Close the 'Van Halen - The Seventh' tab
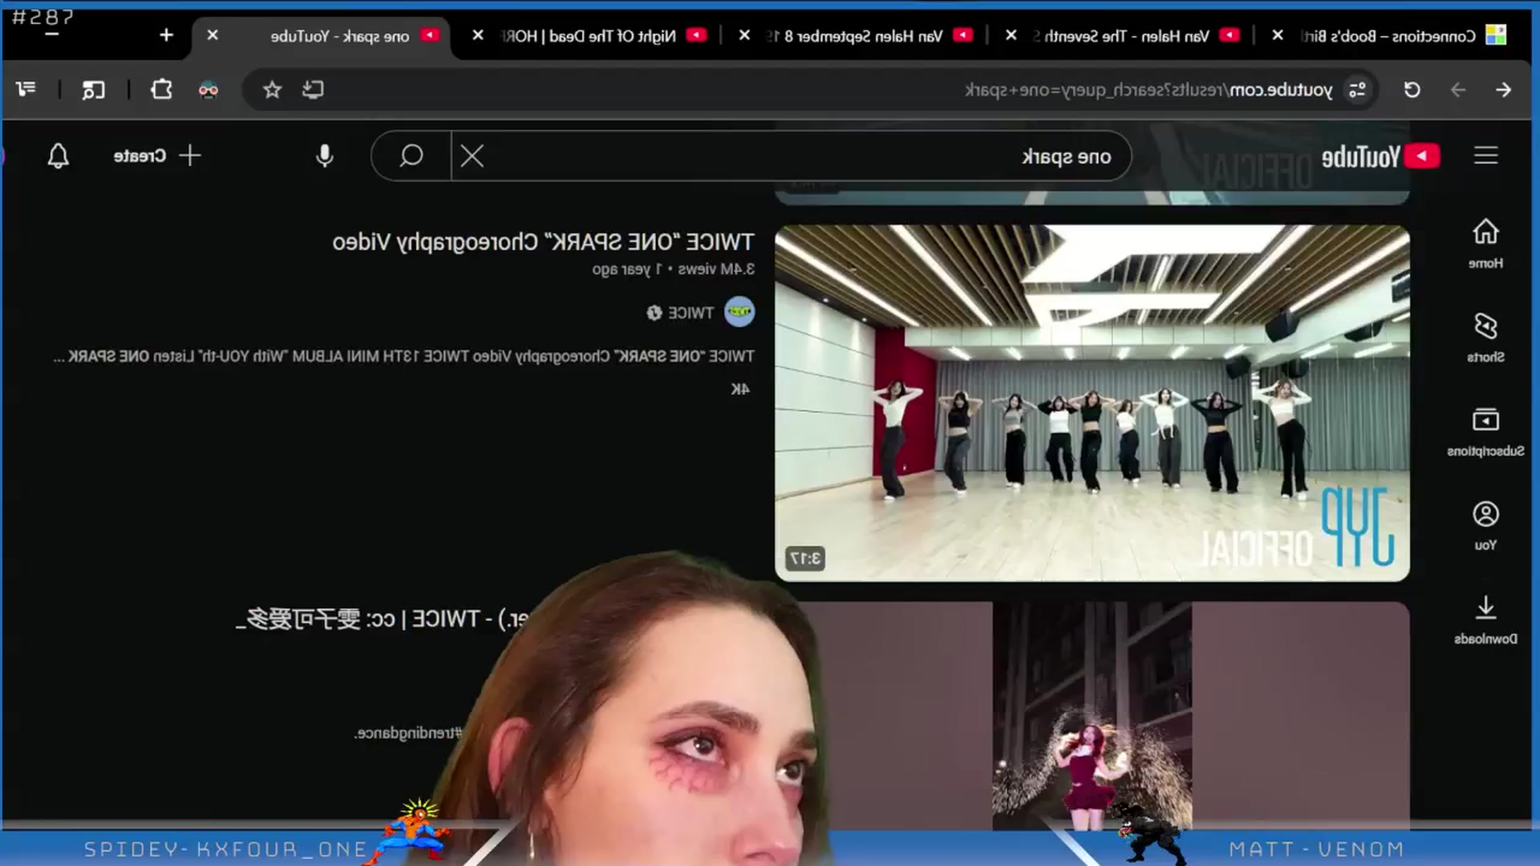Viewport: 1540px width, 866px height. click(1011, 35)
